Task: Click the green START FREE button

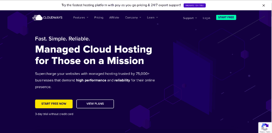Action: click(x=226, y=17)
